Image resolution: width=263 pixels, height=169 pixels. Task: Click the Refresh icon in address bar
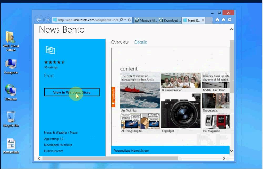[x=129, y=20]
